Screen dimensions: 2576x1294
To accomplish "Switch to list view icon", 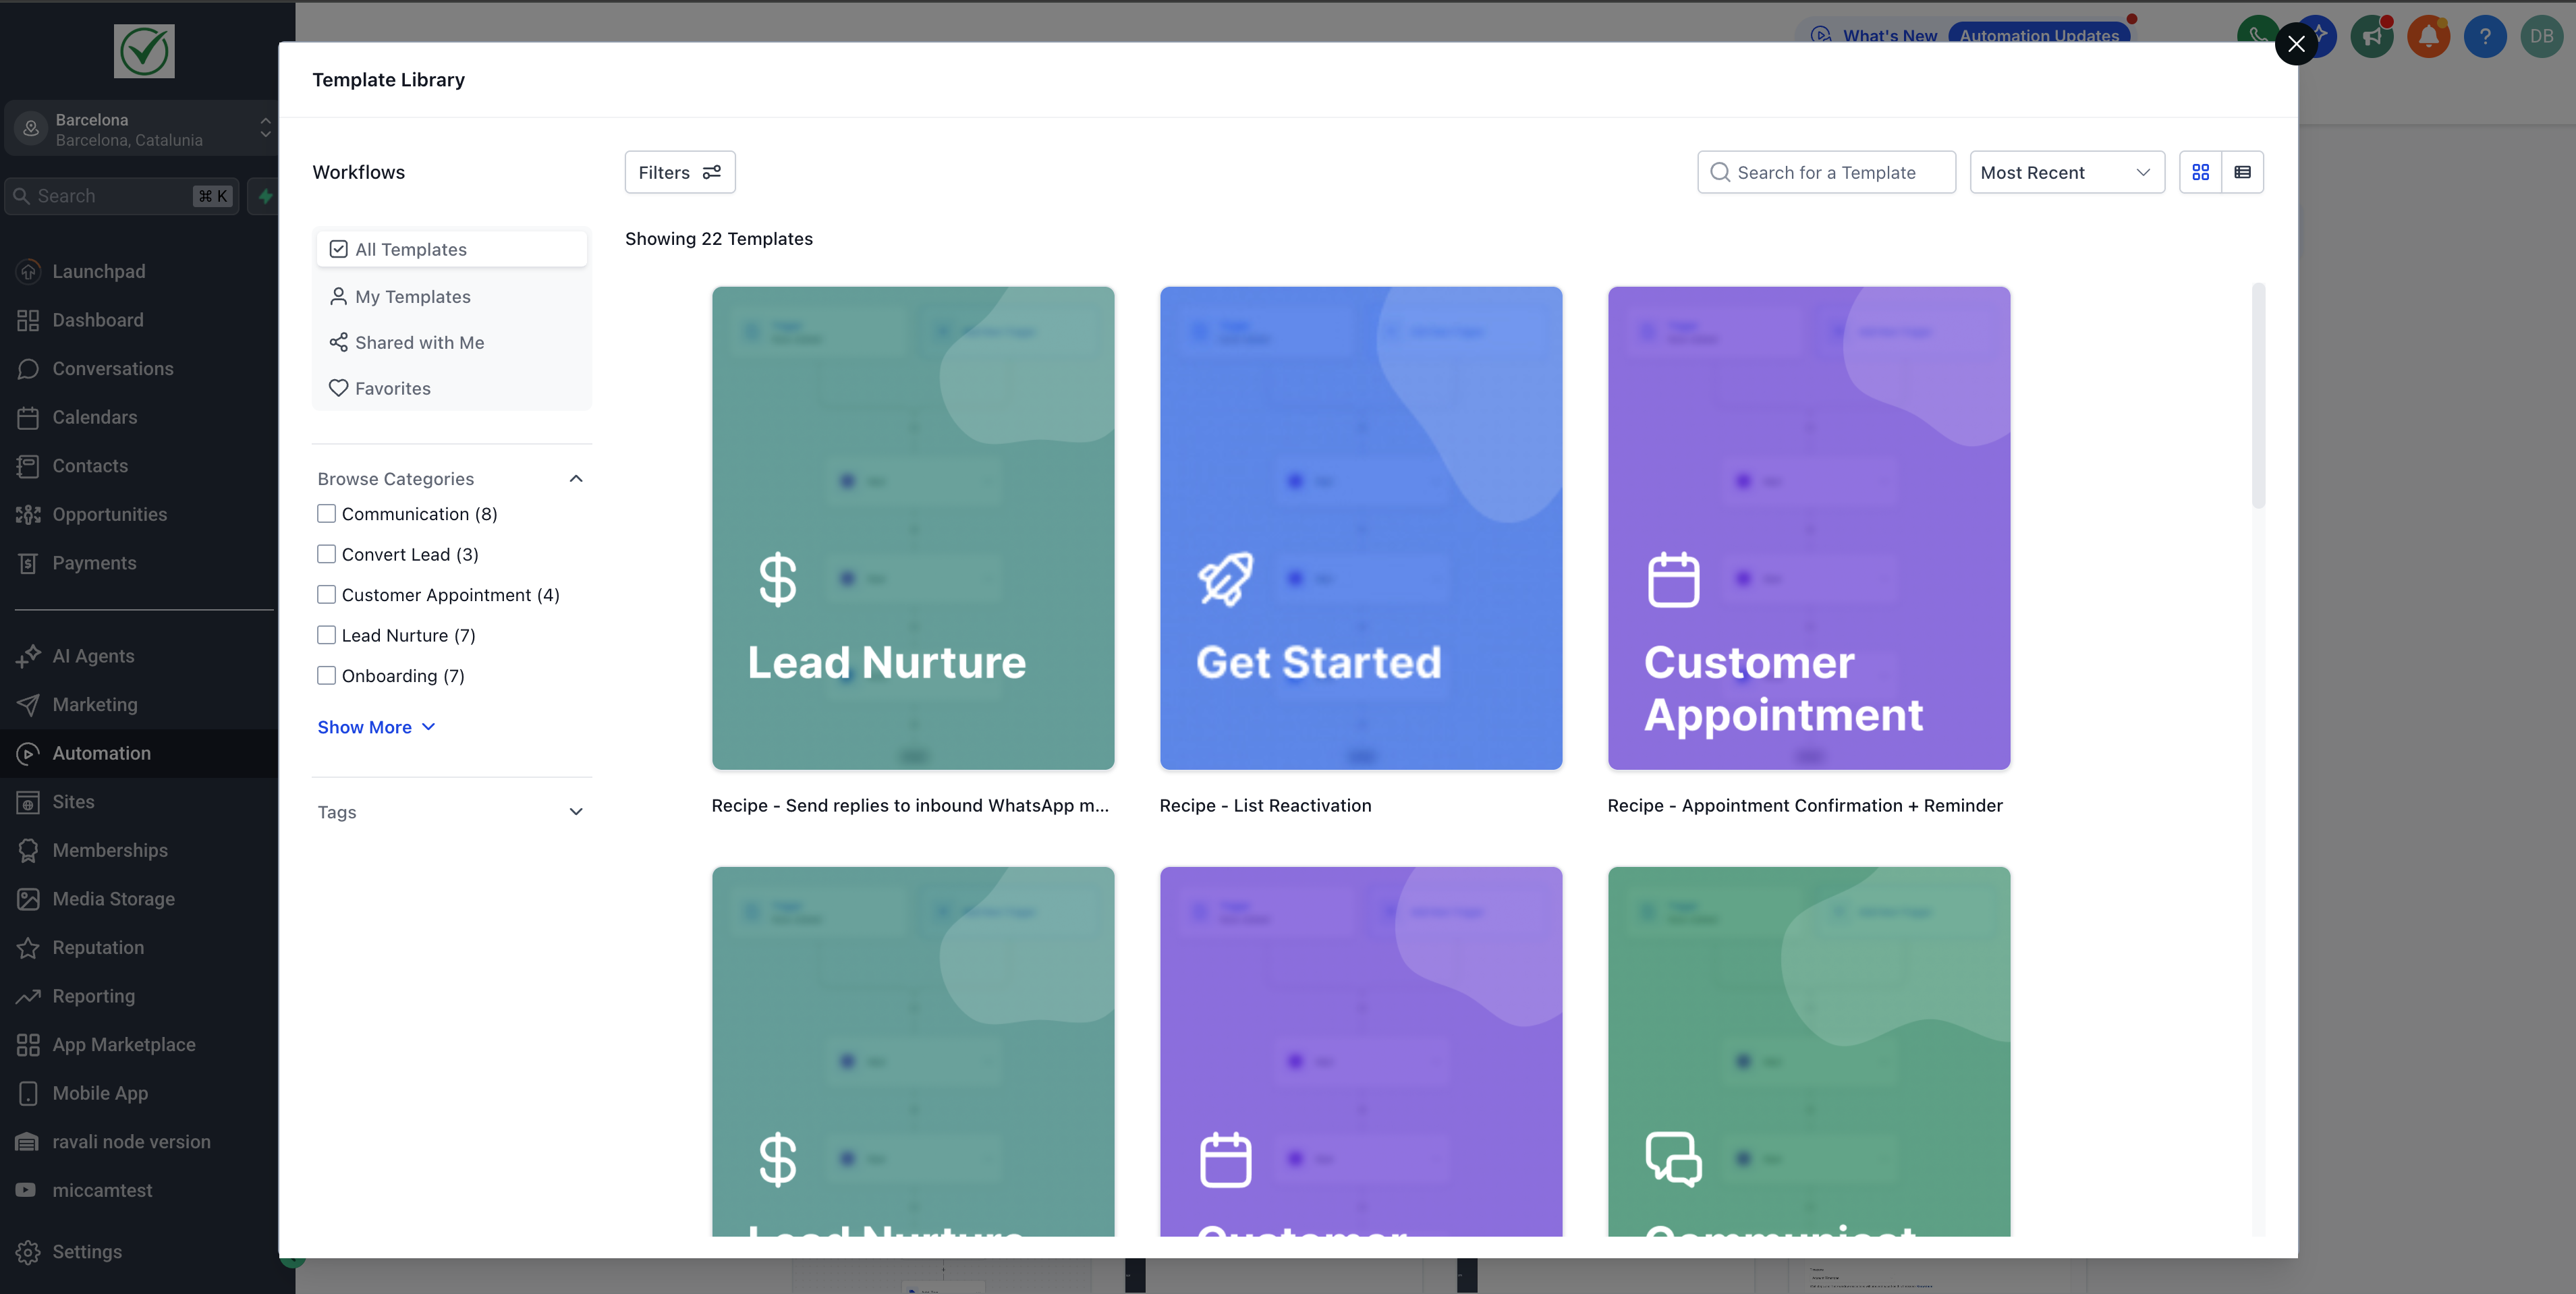I will 2242,172.
